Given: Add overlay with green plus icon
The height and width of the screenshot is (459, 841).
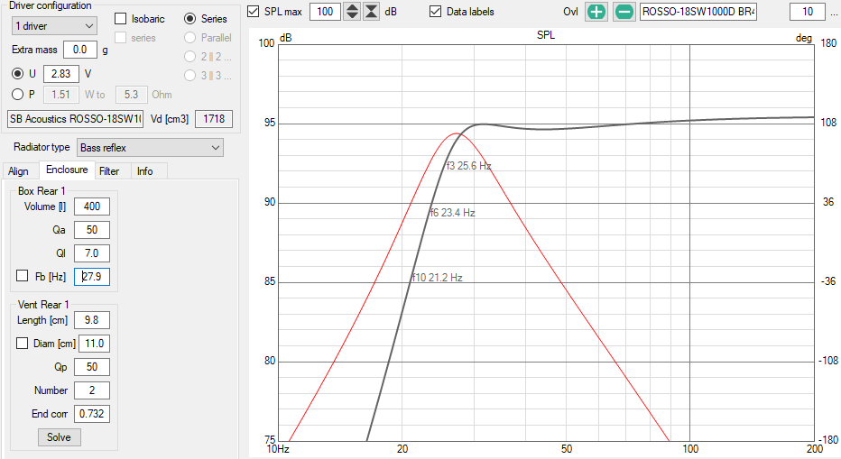Looking at the screenshot, I should [x=596, y=11].
